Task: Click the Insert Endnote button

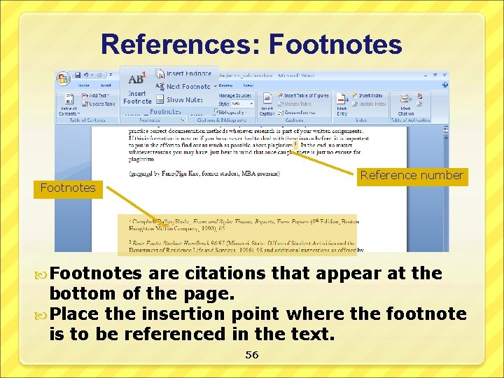Action: [183, 73]
